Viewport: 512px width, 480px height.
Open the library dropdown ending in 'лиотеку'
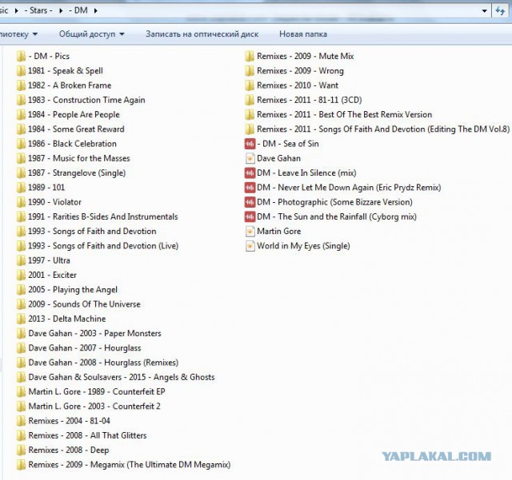click(18, 34)
